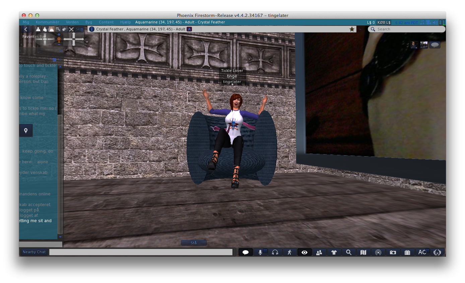The height and width of the screenshot is (283, 465).
Task: Click the Crystal Feather location address bar
Action: pos(222,29)
